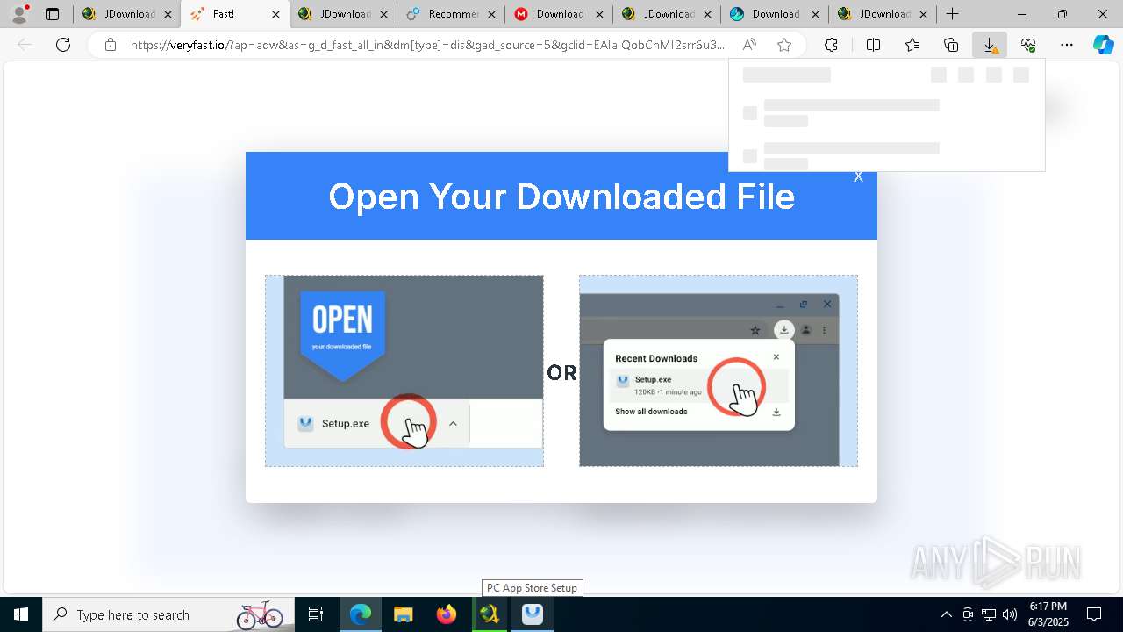
Task: Click the left Setup.exe instruction image
Action: coord(404,370)
